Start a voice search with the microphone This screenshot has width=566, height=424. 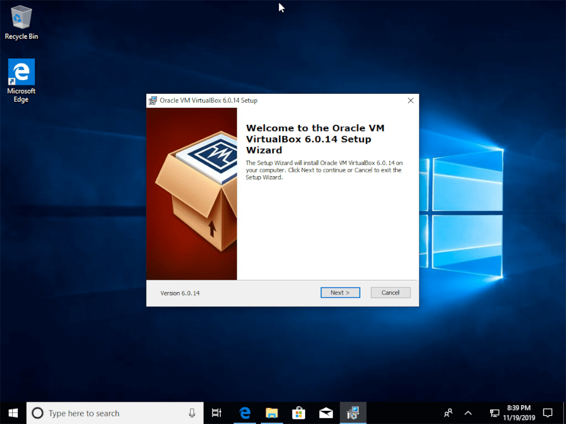coord(192,413)
